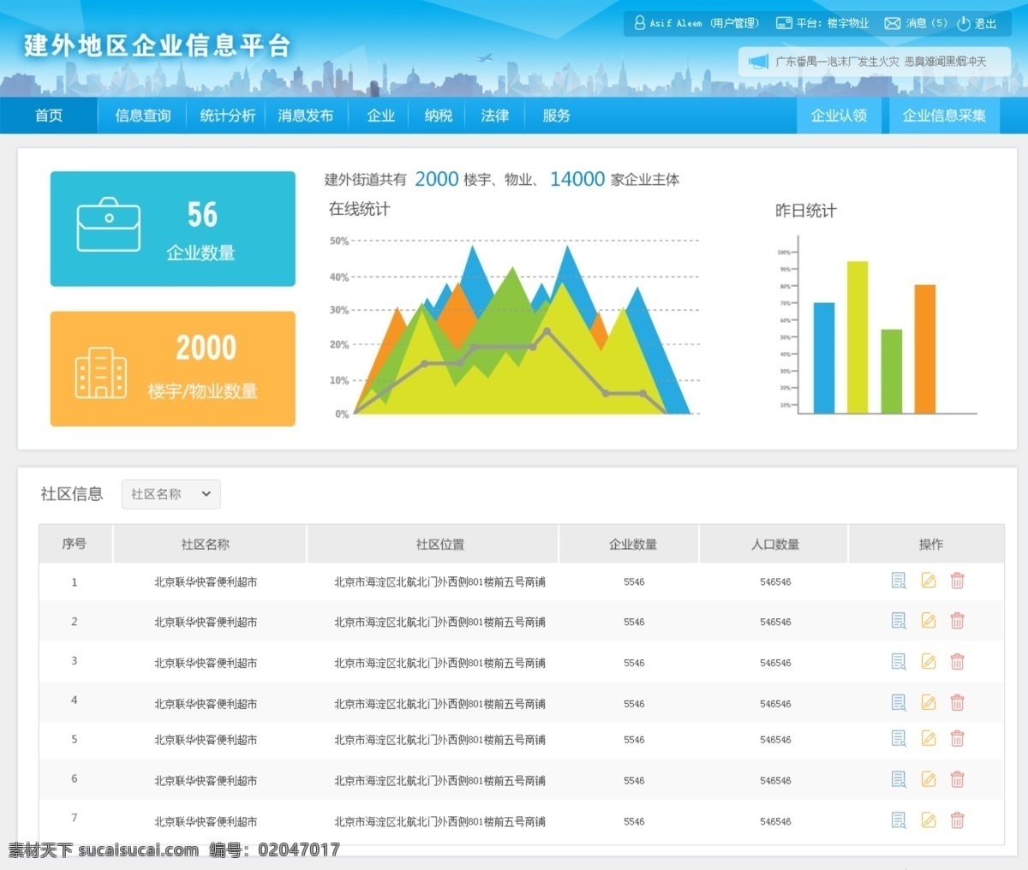Expand the 社区名称 dropdown
Screen dimensions: 1028x870
pyautogui.click(x=170, y=494)
